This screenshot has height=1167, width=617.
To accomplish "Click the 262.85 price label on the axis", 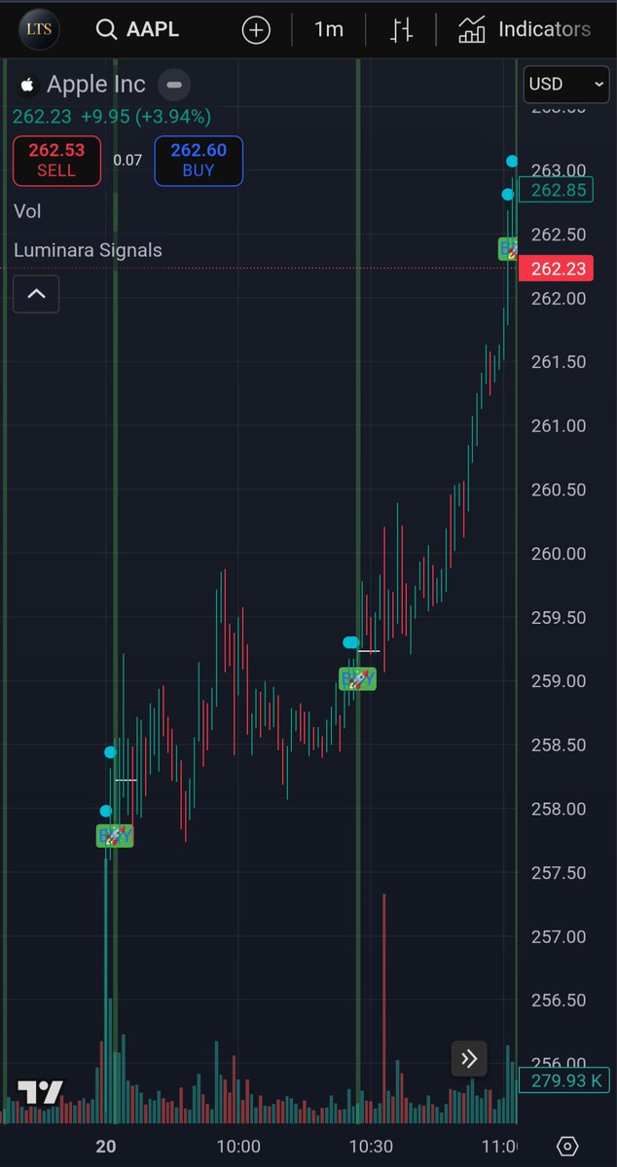I will pyautogui.click(x=556, y=191).
